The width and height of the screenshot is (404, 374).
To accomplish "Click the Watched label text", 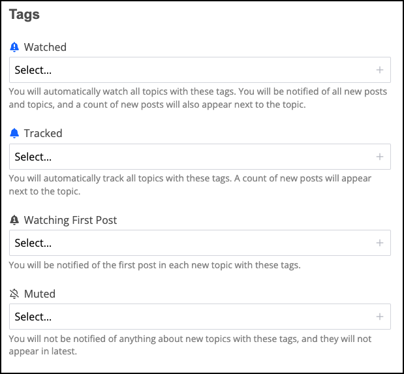I will (45, 47).
